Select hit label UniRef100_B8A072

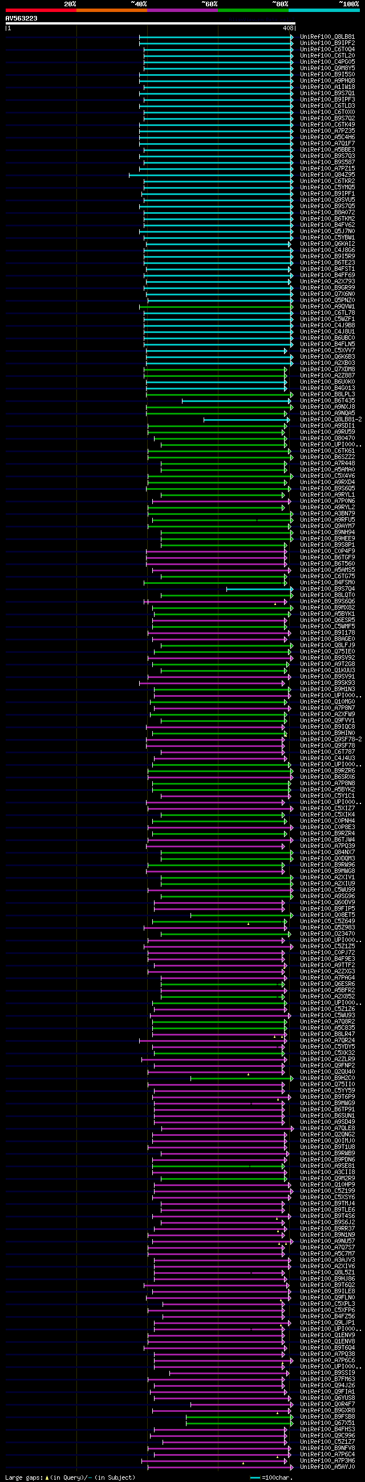point(327,213)
